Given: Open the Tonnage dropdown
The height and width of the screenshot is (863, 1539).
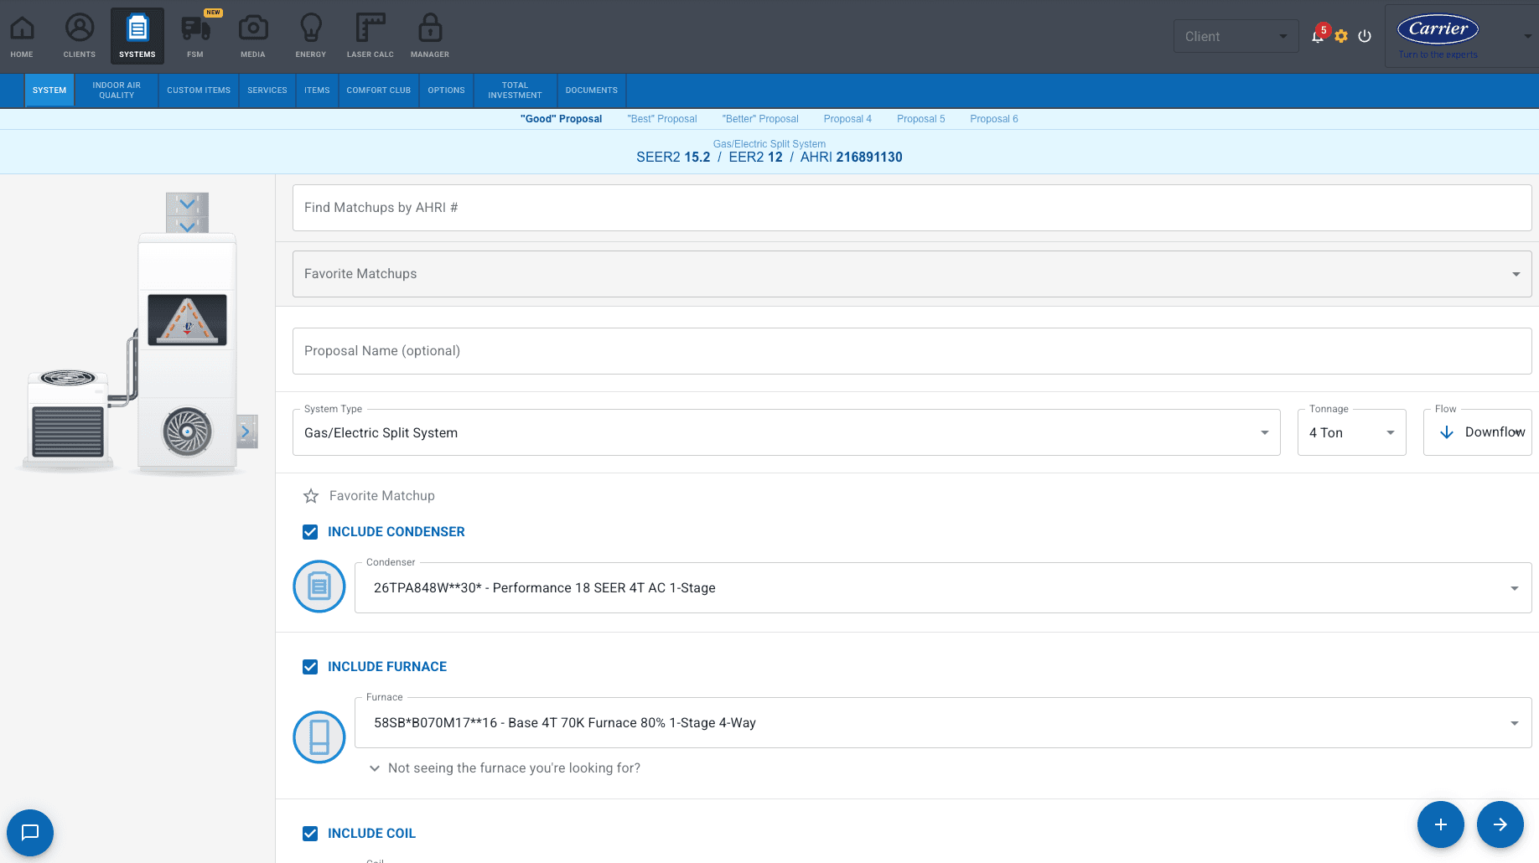Looking at the screenshot, I should [x=1351, y=432].
